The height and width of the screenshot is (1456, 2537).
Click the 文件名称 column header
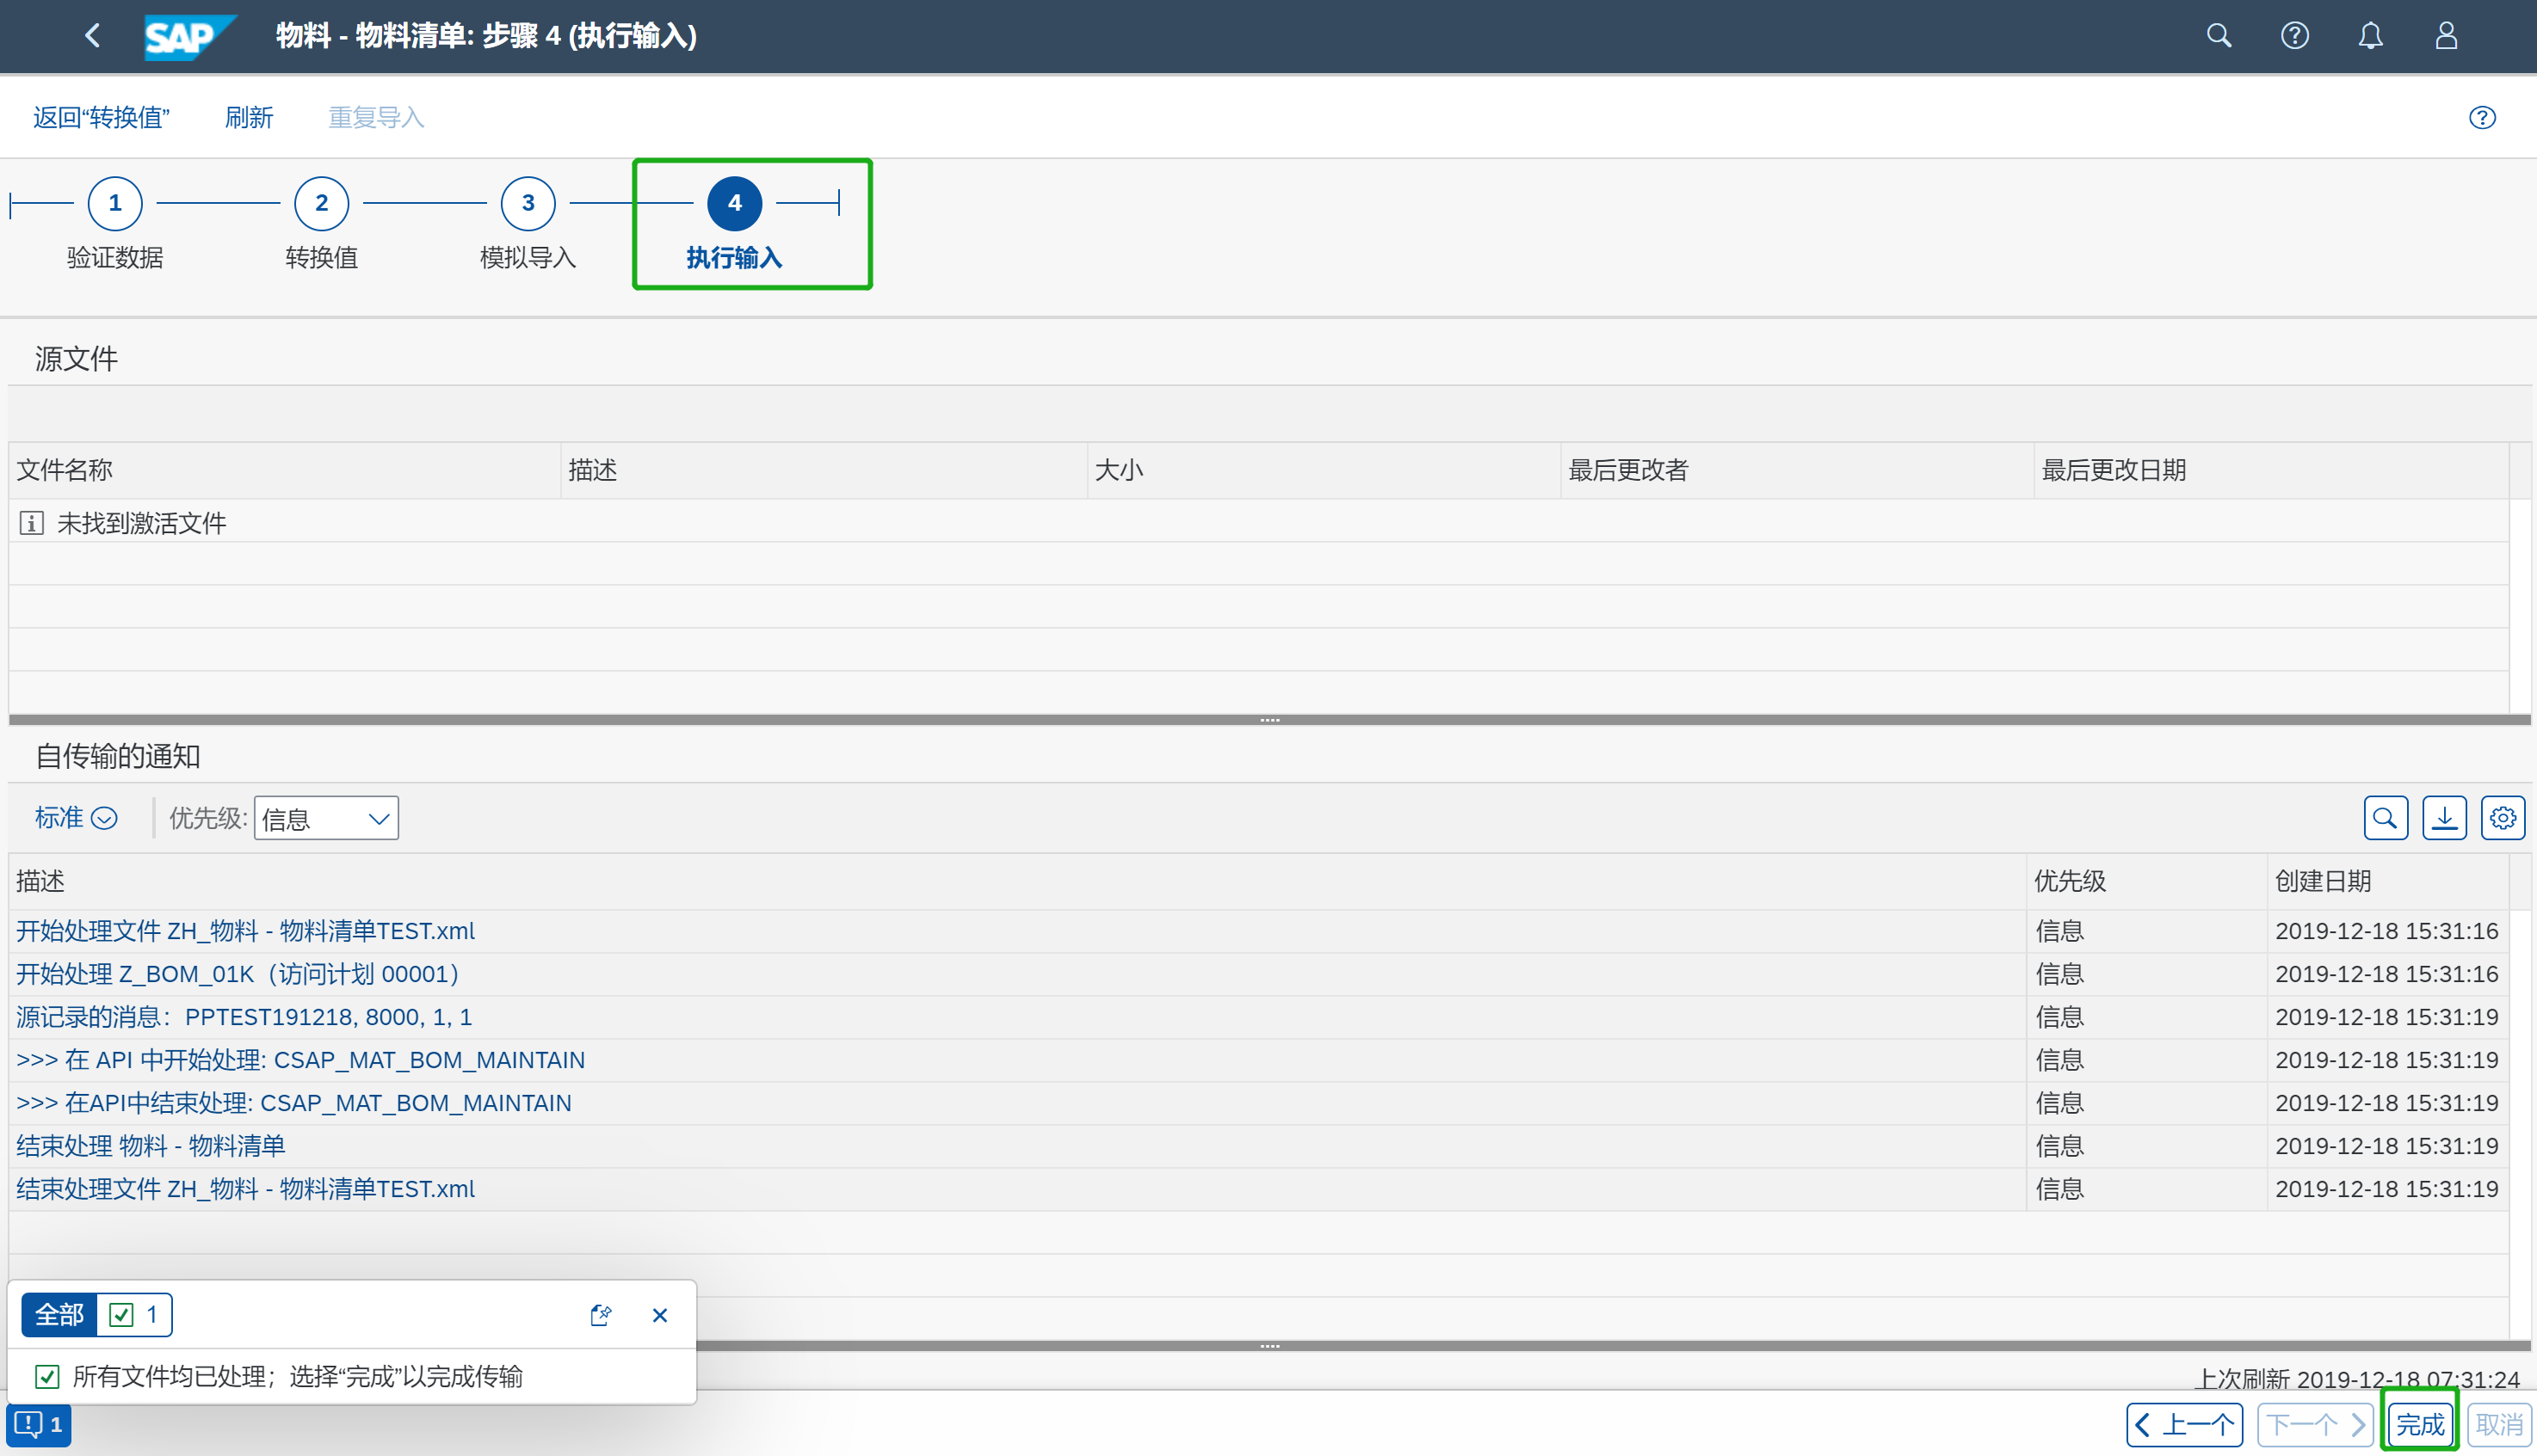[x=285, y=470]
